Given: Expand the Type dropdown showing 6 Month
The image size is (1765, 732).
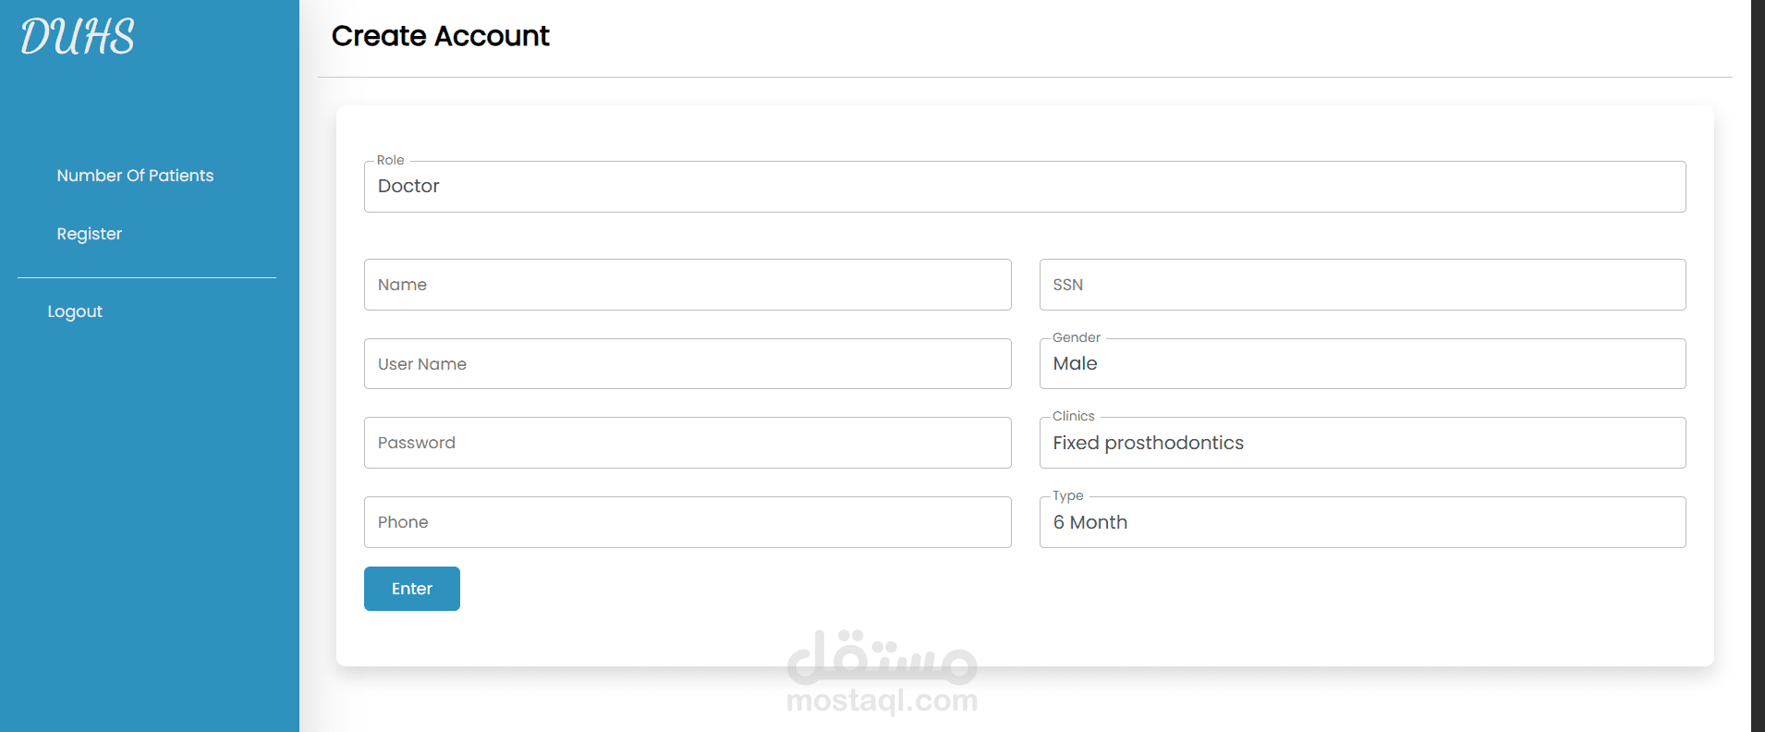Looking at the screenshot, I should coord(1362,523).
